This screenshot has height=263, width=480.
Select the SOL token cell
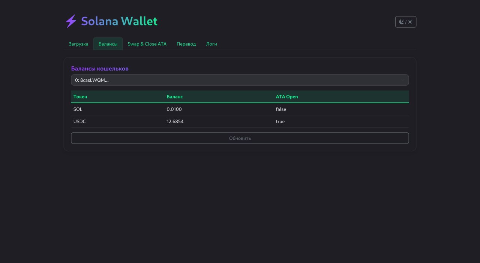click(78, 109)
